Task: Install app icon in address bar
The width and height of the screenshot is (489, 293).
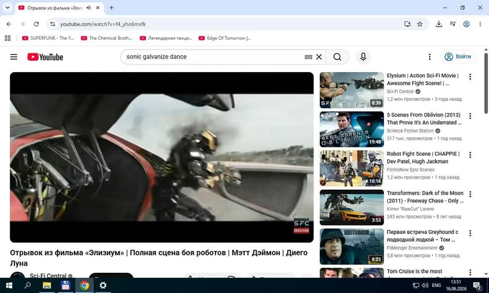Action: point(407,24)
